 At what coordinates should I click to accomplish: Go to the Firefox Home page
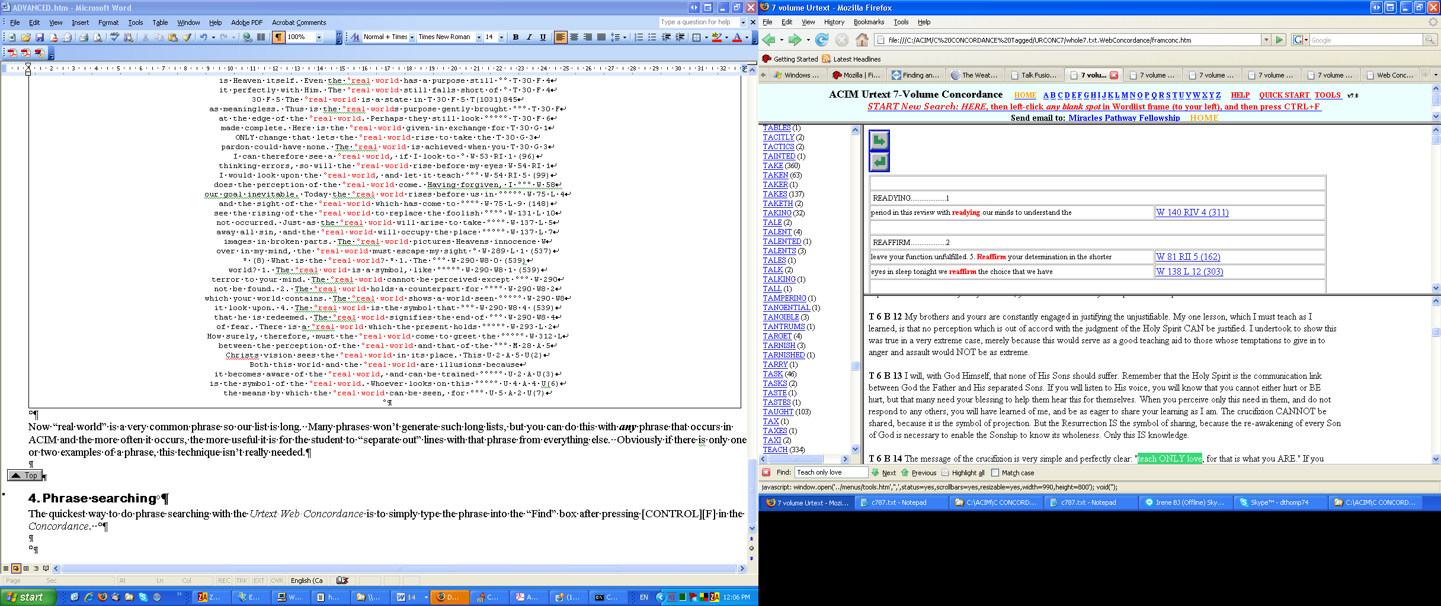click(x=862, y=40)
